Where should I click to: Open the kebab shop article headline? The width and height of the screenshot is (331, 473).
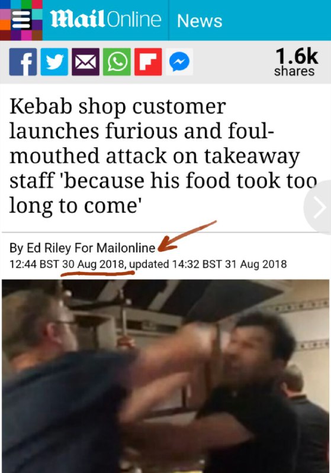(163, 155)
